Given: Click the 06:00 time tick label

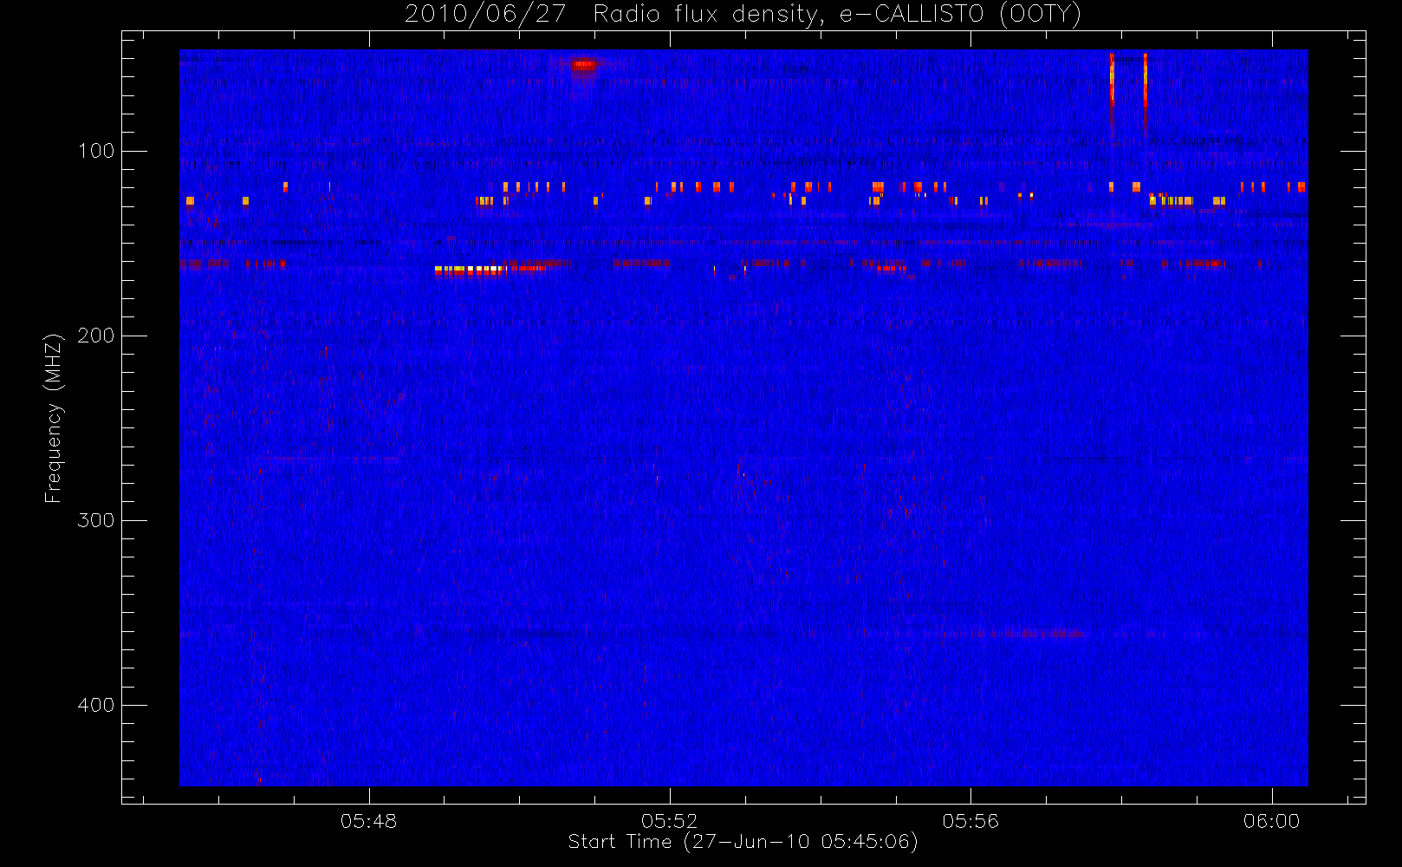Looking at the screenshot, I should (x=1271, y=821).
